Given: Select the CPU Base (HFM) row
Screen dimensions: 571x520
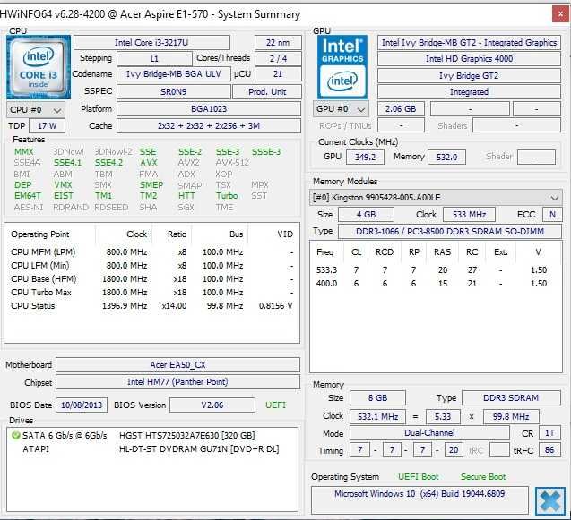Looking at the screenshot, I should point(151,279).
